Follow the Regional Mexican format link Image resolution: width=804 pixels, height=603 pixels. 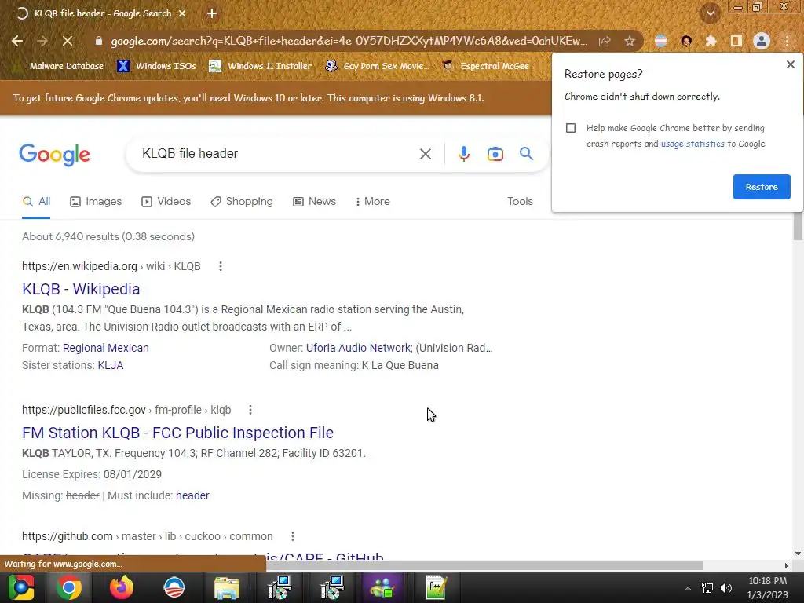coord(106,348)
